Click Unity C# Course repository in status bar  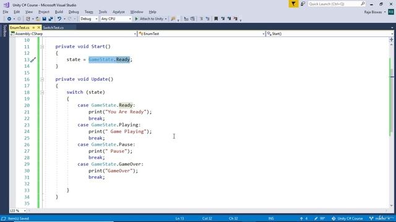coord(347,218)
